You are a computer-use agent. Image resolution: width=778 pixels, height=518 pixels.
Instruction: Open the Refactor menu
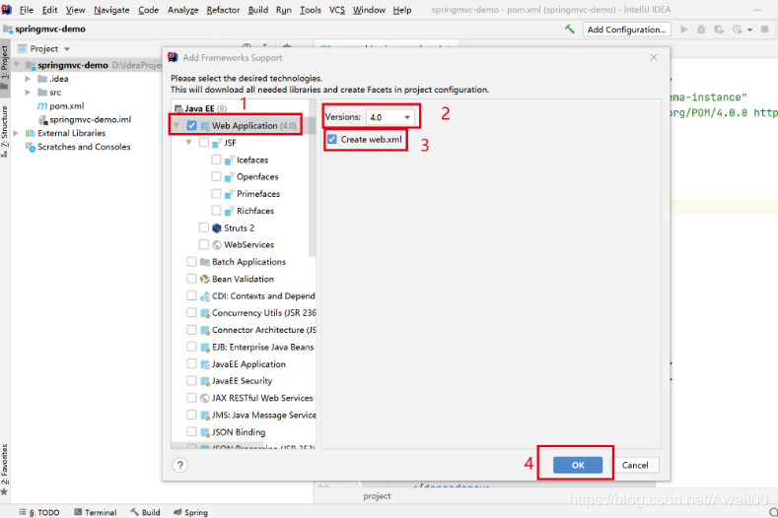pyautogui.click(x=223, y=10)
